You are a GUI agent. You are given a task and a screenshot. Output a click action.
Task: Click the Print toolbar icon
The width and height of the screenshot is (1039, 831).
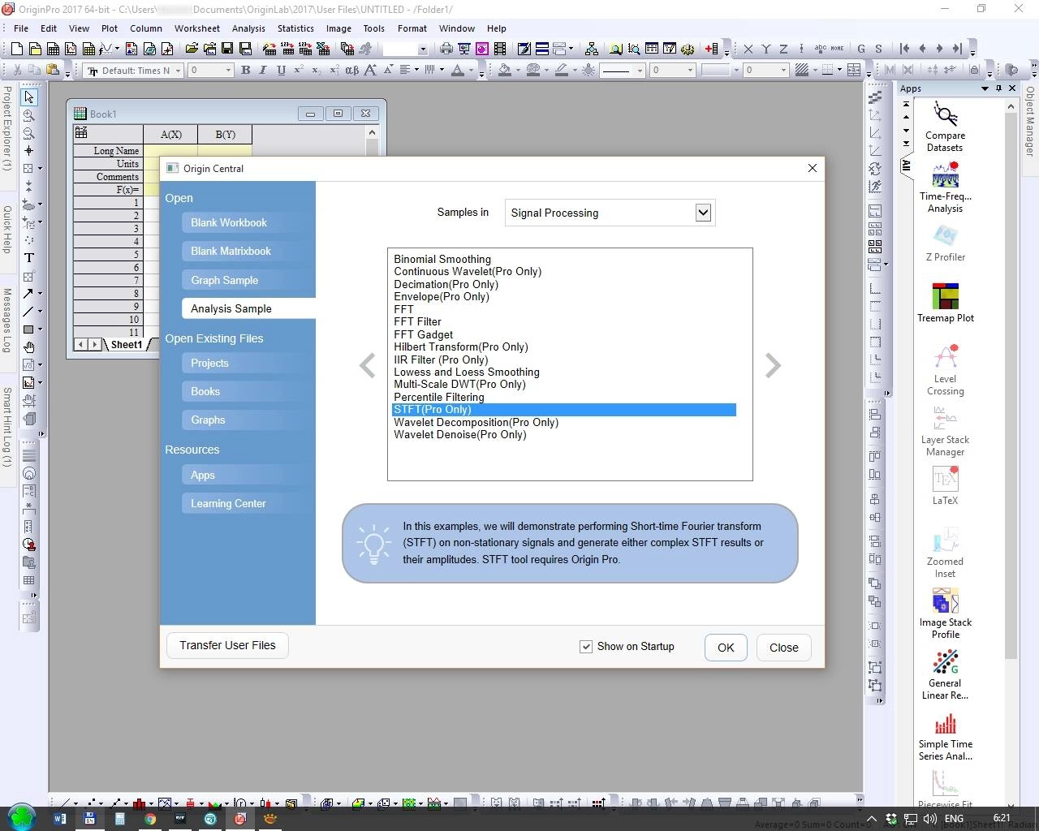click(446, 49)
